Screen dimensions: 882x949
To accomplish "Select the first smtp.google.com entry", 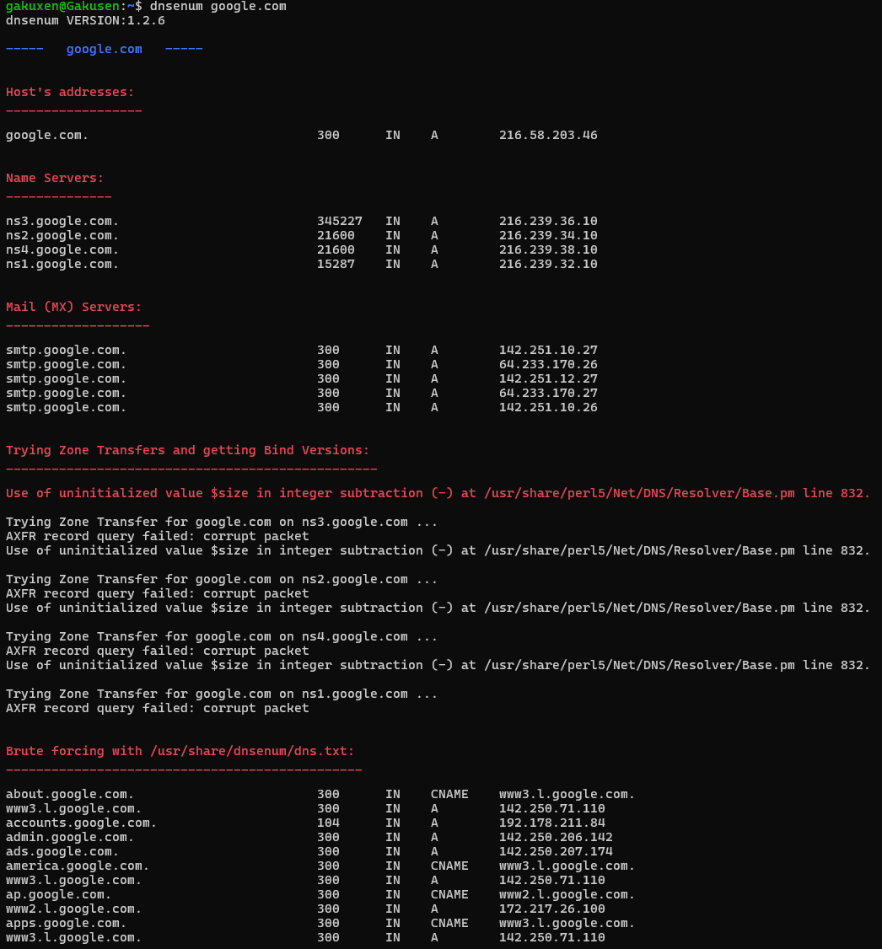I will coord(65,350).
